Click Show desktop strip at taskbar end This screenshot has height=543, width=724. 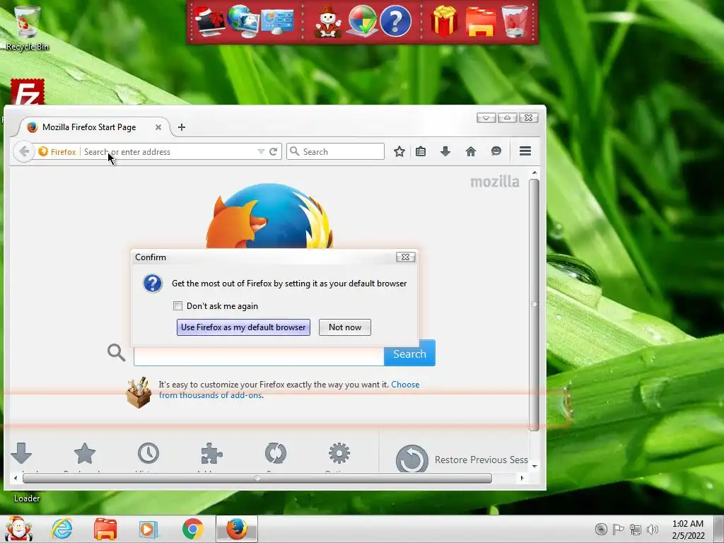point(718,529)
